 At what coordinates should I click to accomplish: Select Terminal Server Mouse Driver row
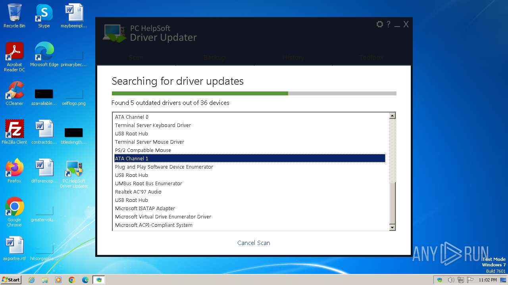(249, 142)
